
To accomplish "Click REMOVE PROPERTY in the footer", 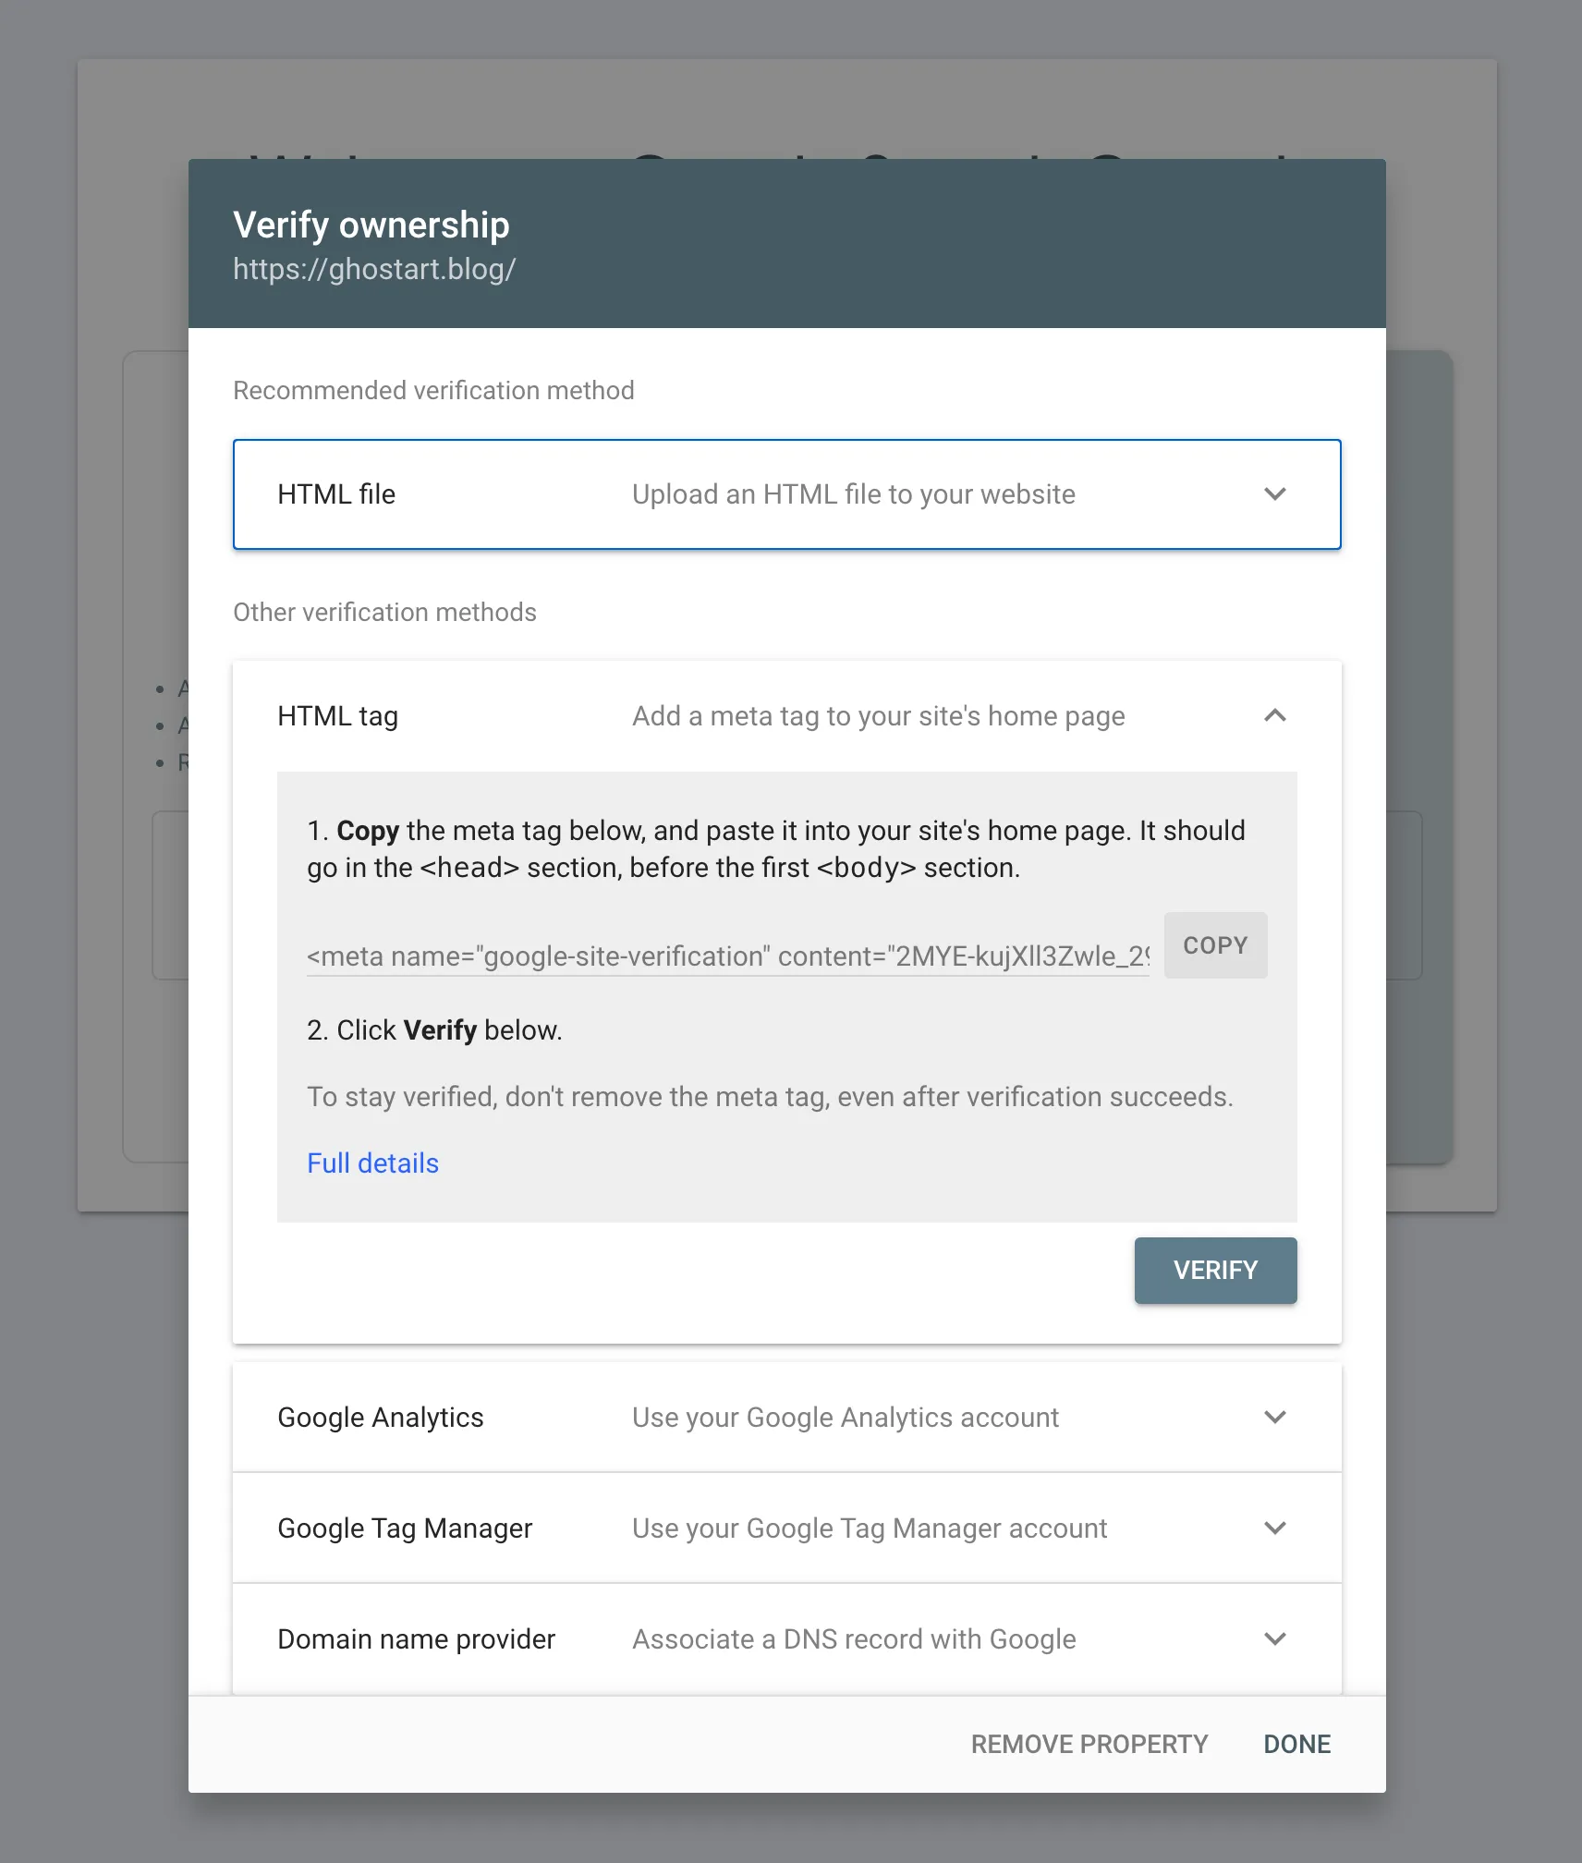I will coord(1089,1744).
